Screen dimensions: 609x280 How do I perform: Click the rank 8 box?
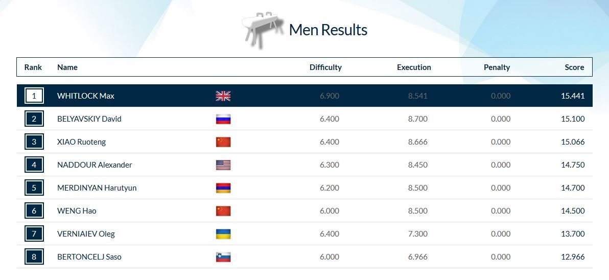pyautogui.click(x=34, y=257)
